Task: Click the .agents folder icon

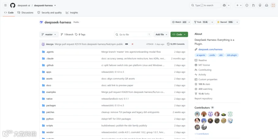Action: [44, 52]
